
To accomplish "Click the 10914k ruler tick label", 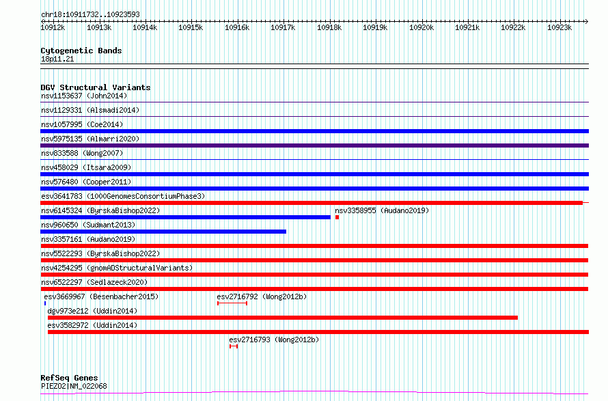I will (145, 28).
